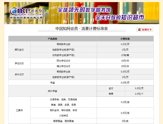This screenshot has width=163, height=124.
Task: Select the page title 中国知网会员·流量计费标准表
Action: (x=82, y=29)
